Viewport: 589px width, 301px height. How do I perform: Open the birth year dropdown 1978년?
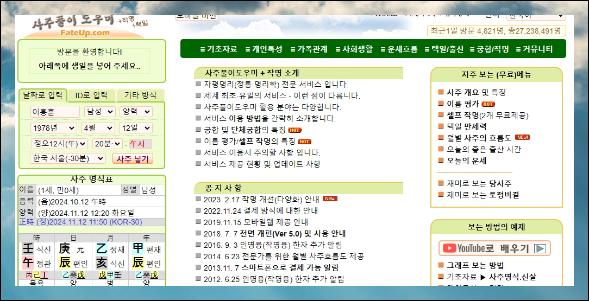click(x=54, y=128)
